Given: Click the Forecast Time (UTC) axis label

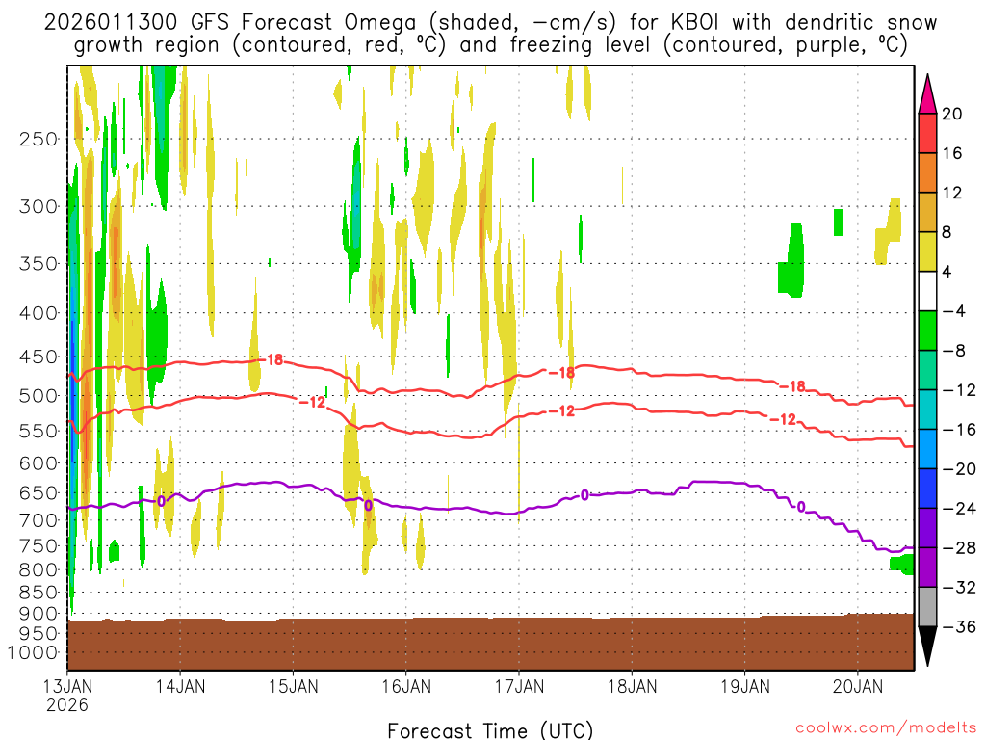Looking at the screenshot, I should pos(490,730).
